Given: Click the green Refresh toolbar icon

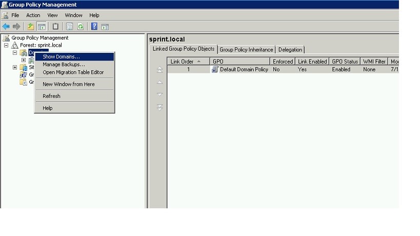Looking at the screenshot, I should coord(81,26).
